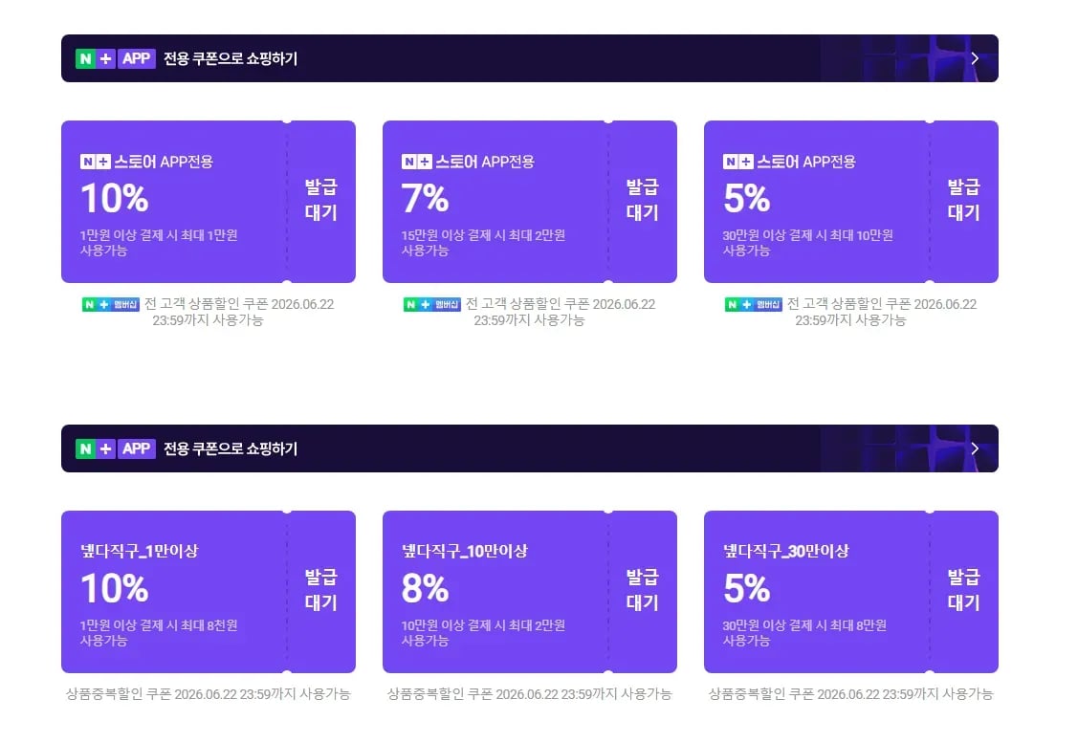Viewport: 1078px width, 743px height.
Task: Open top 전용 쿠폰으로 쇼핑하기 banner text
Action: click(x=231, y=58)
